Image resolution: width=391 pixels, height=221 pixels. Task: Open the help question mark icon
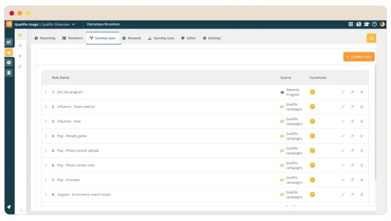(374, 24)
